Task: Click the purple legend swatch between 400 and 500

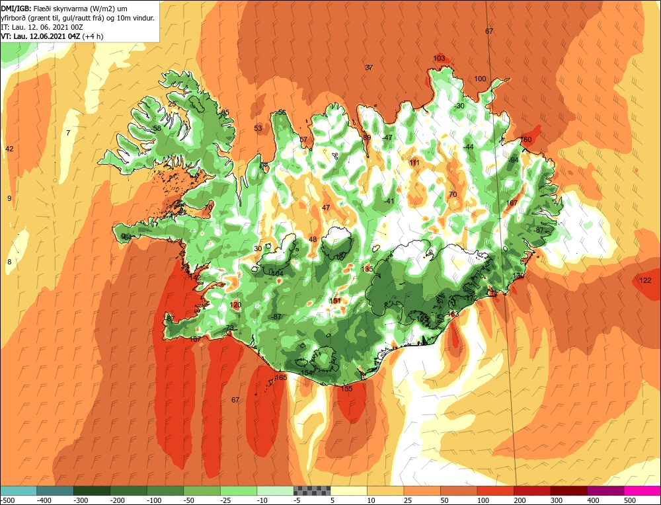Action: [605, 490]
